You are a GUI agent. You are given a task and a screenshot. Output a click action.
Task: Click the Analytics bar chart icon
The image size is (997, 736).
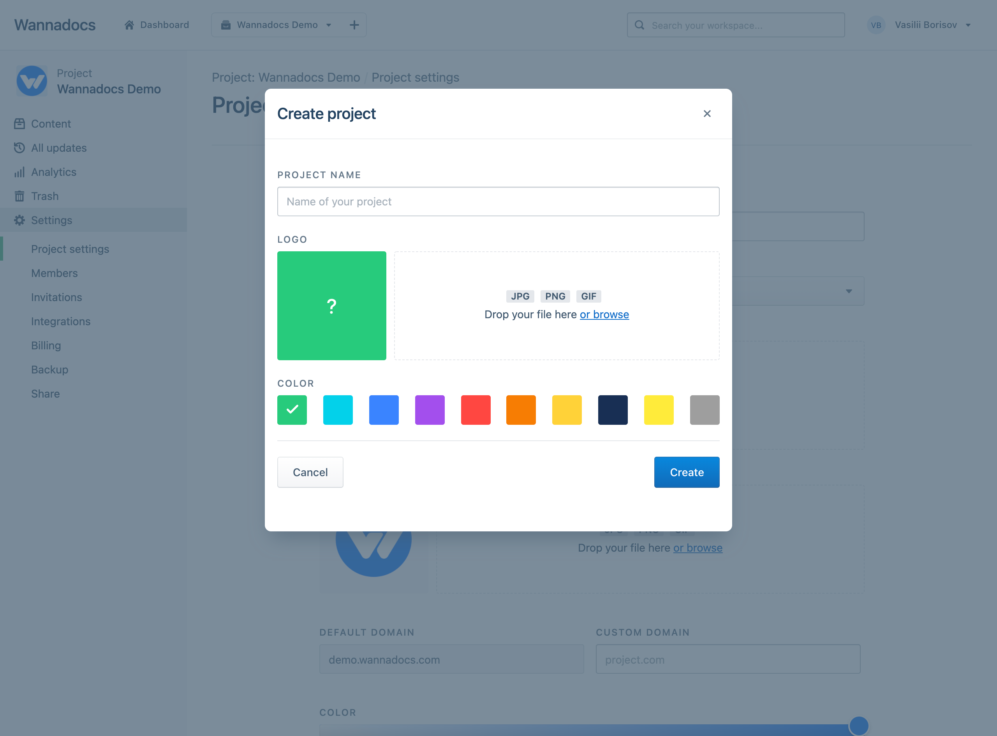(x=19, y=172)
